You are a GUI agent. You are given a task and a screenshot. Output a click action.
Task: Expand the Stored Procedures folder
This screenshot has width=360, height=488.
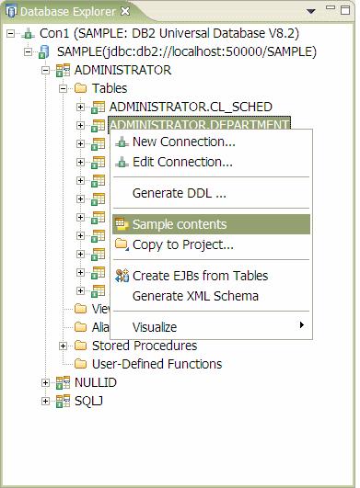[63, 346]
